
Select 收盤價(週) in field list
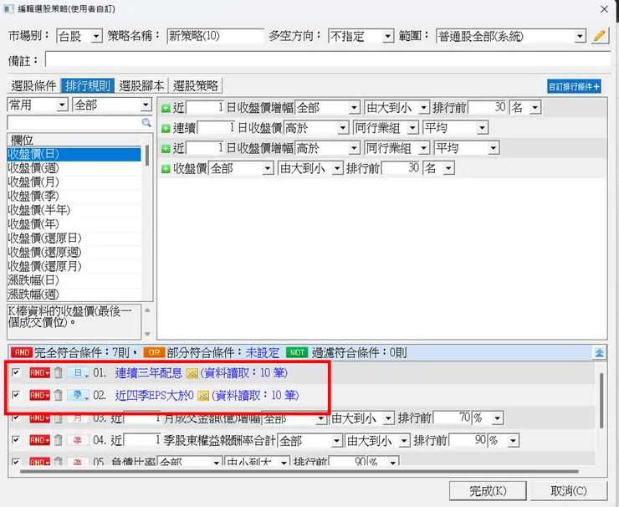coord(74,168)
